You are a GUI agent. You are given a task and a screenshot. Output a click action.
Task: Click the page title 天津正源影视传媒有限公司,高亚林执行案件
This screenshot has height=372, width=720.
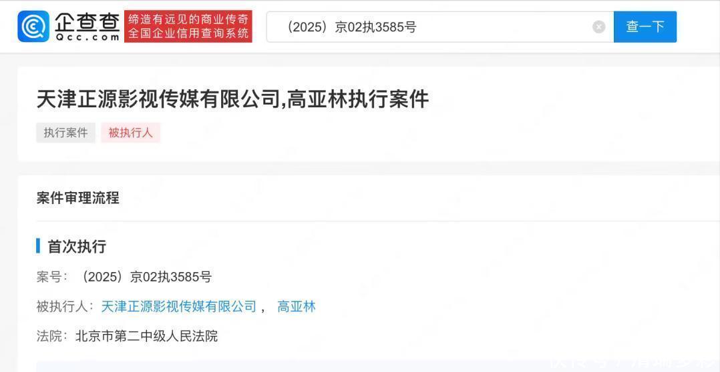tap(232, 99)
